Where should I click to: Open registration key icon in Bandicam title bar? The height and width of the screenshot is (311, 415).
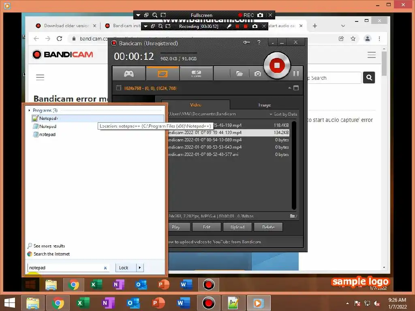coord(246,42)
